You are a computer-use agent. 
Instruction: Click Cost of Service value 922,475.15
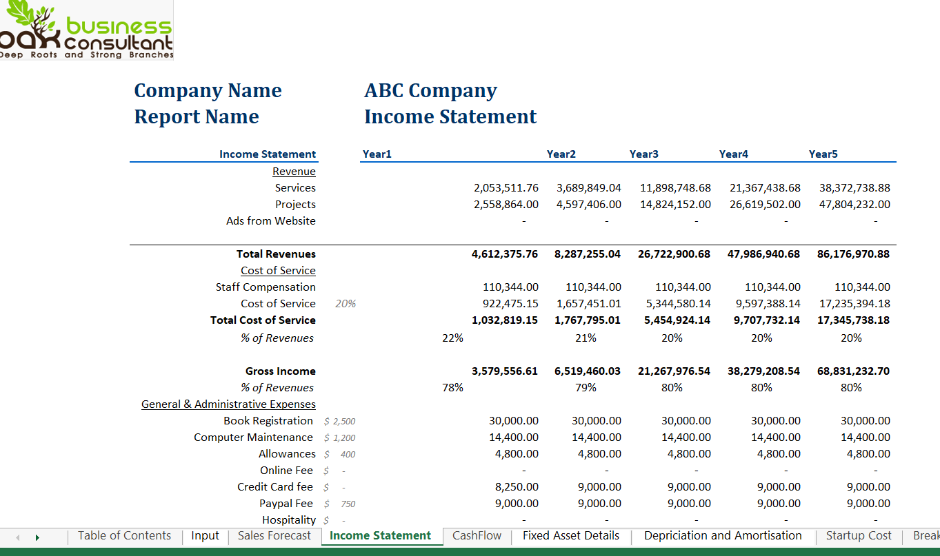pyautogui.click(x=510, y=304)
